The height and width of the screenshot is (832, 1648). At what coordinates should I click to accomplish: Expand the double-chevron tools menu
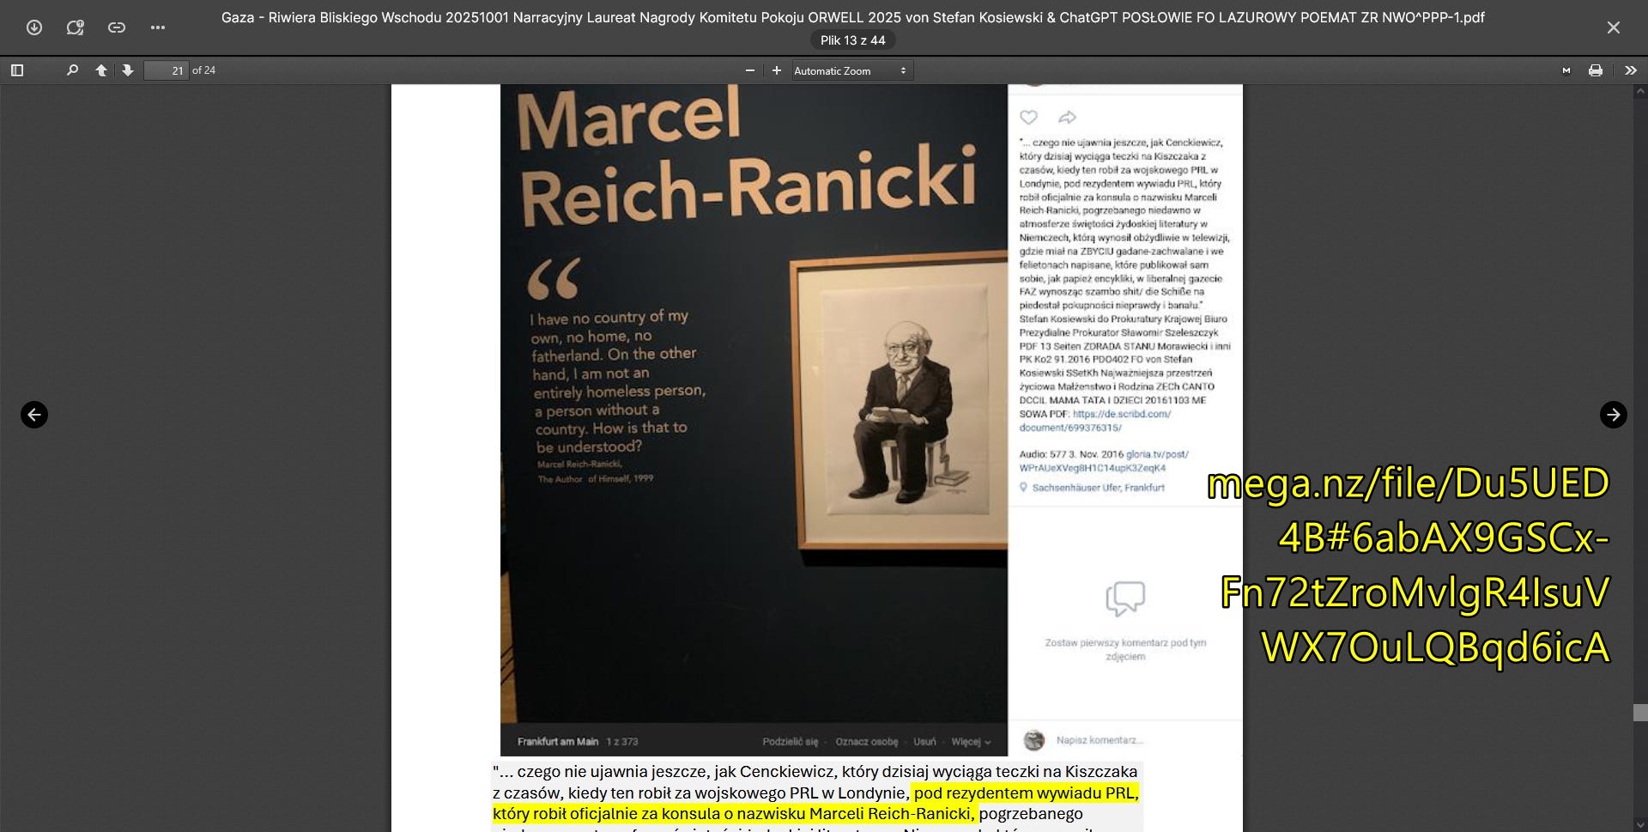point(1631,70)
